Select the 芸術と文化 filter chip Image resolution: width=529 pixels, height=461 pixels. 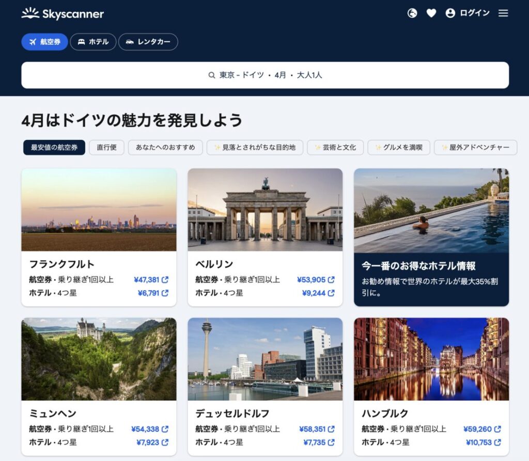335,148
